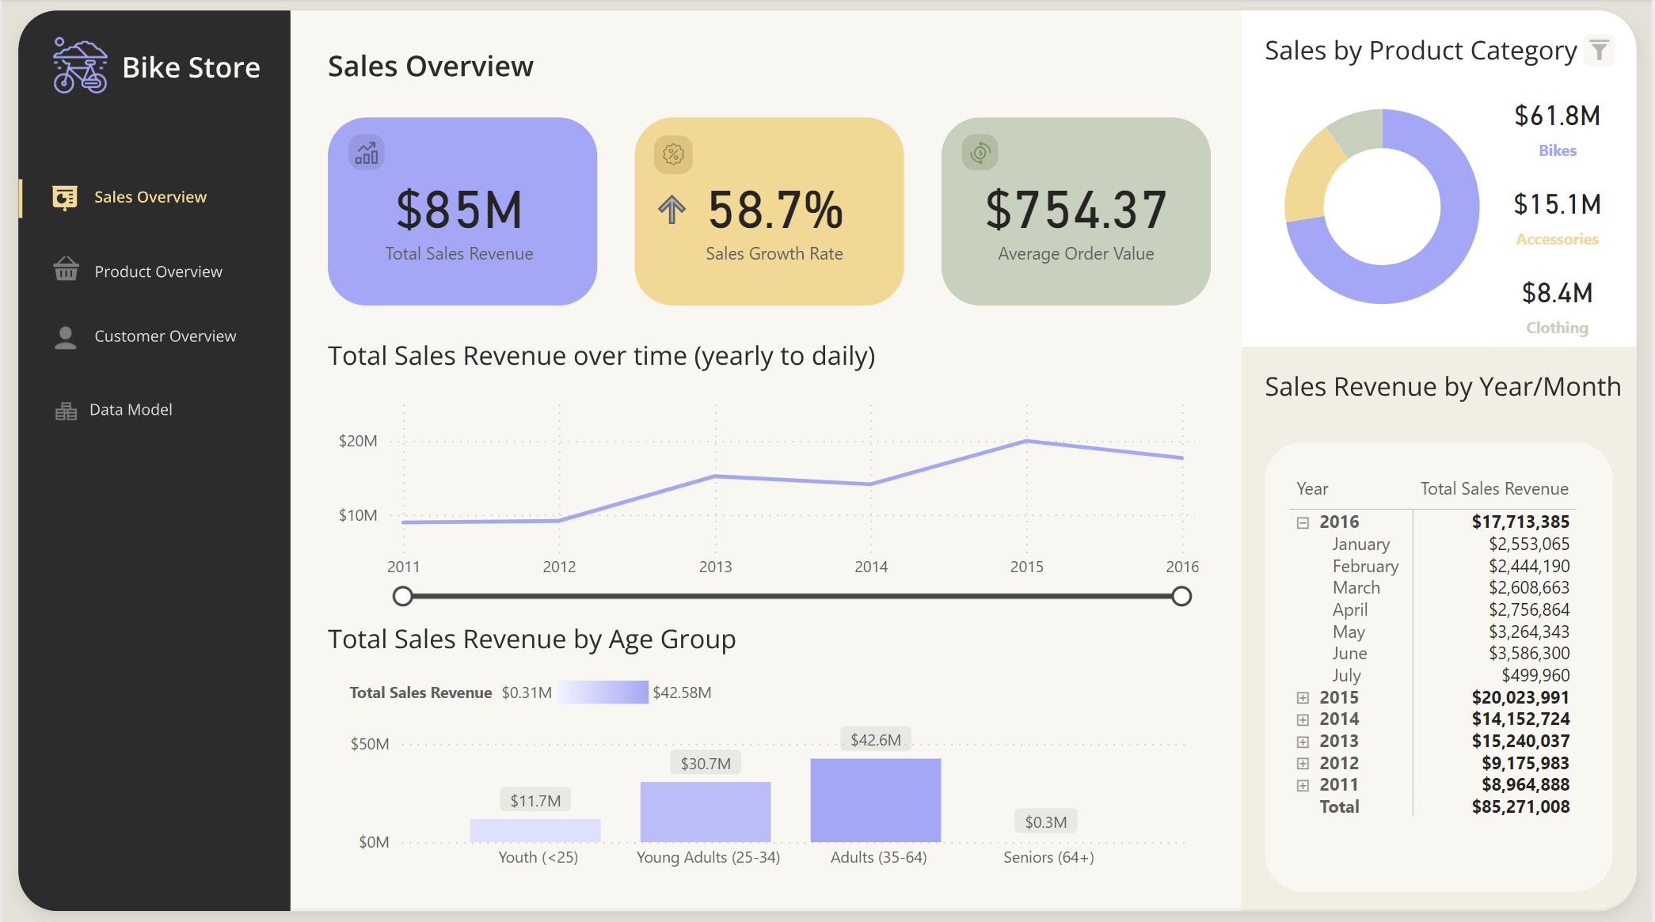1655x922 pixels.
Task: Expand the 2011 year row
Action: (x=1303, y=785)
